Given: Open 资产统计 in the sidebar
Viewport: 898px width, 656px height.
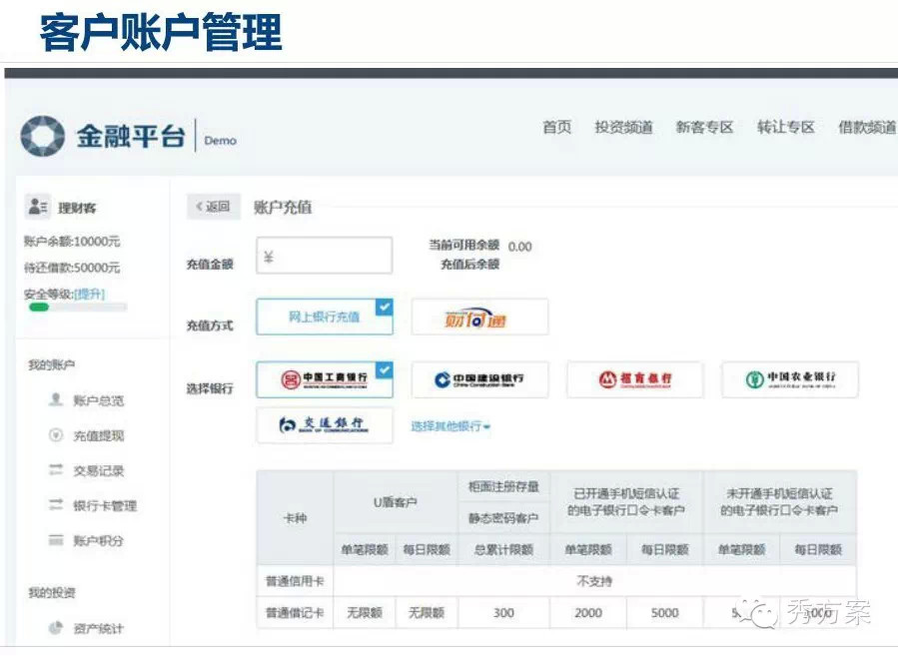Looking at the screenshot, I should (98, 628).
